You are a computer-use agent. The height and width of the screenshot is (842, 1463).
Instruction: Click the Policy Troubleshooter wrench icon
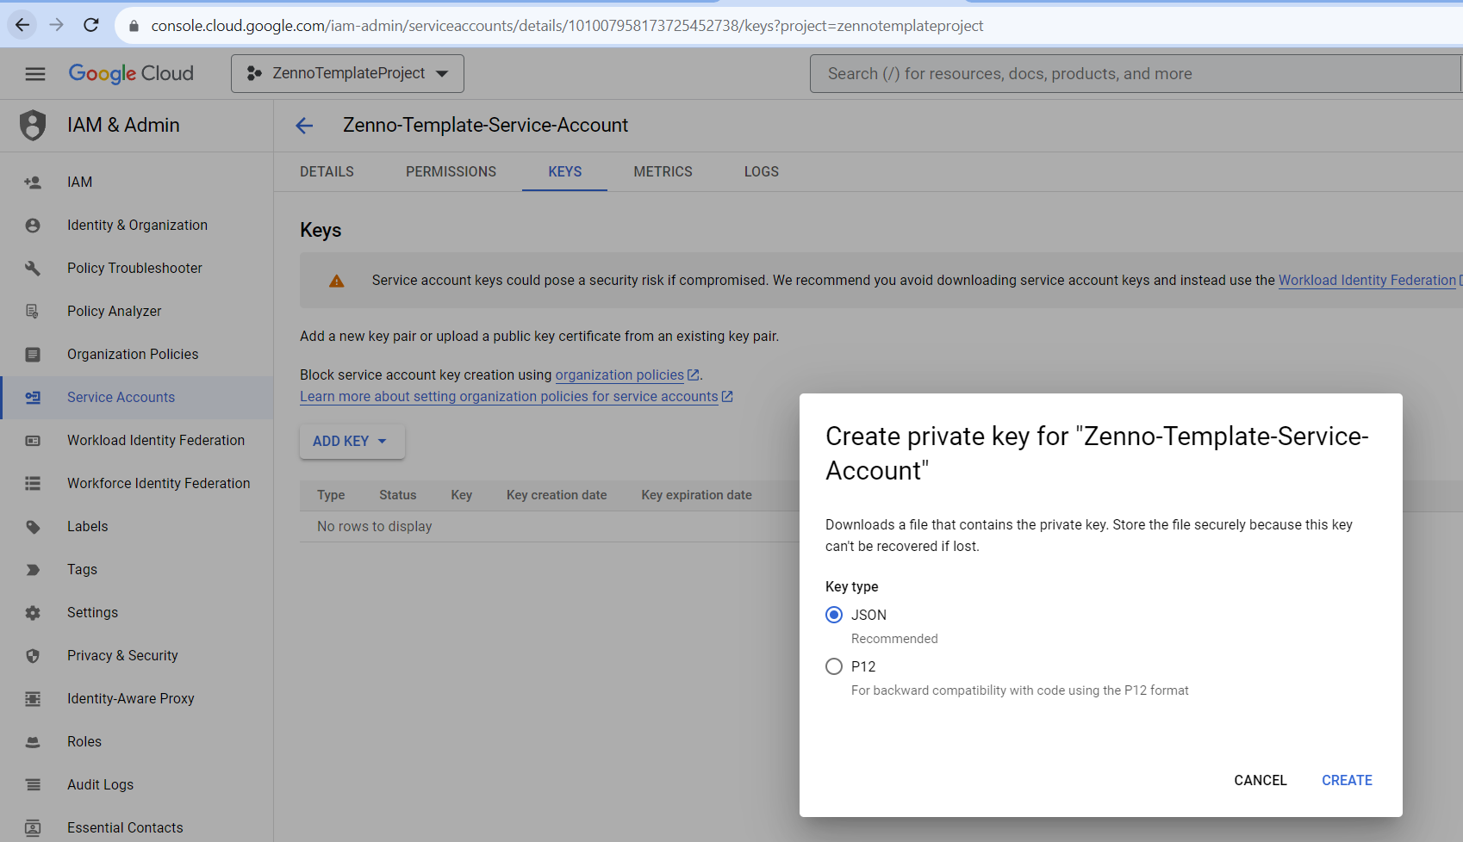coord(33,269)
